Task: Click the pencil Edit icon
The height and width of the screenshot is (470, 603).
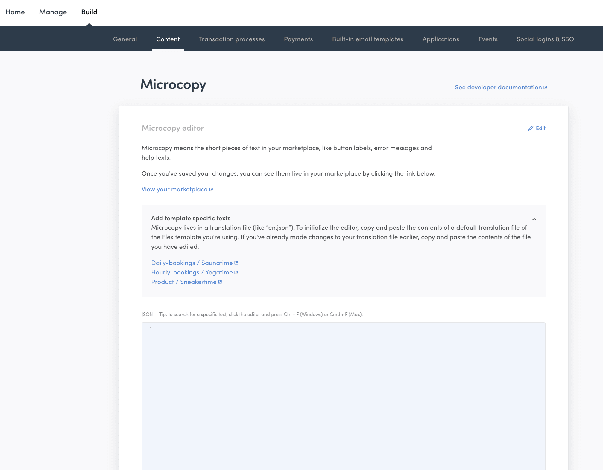Action: [x=531, y=128]
